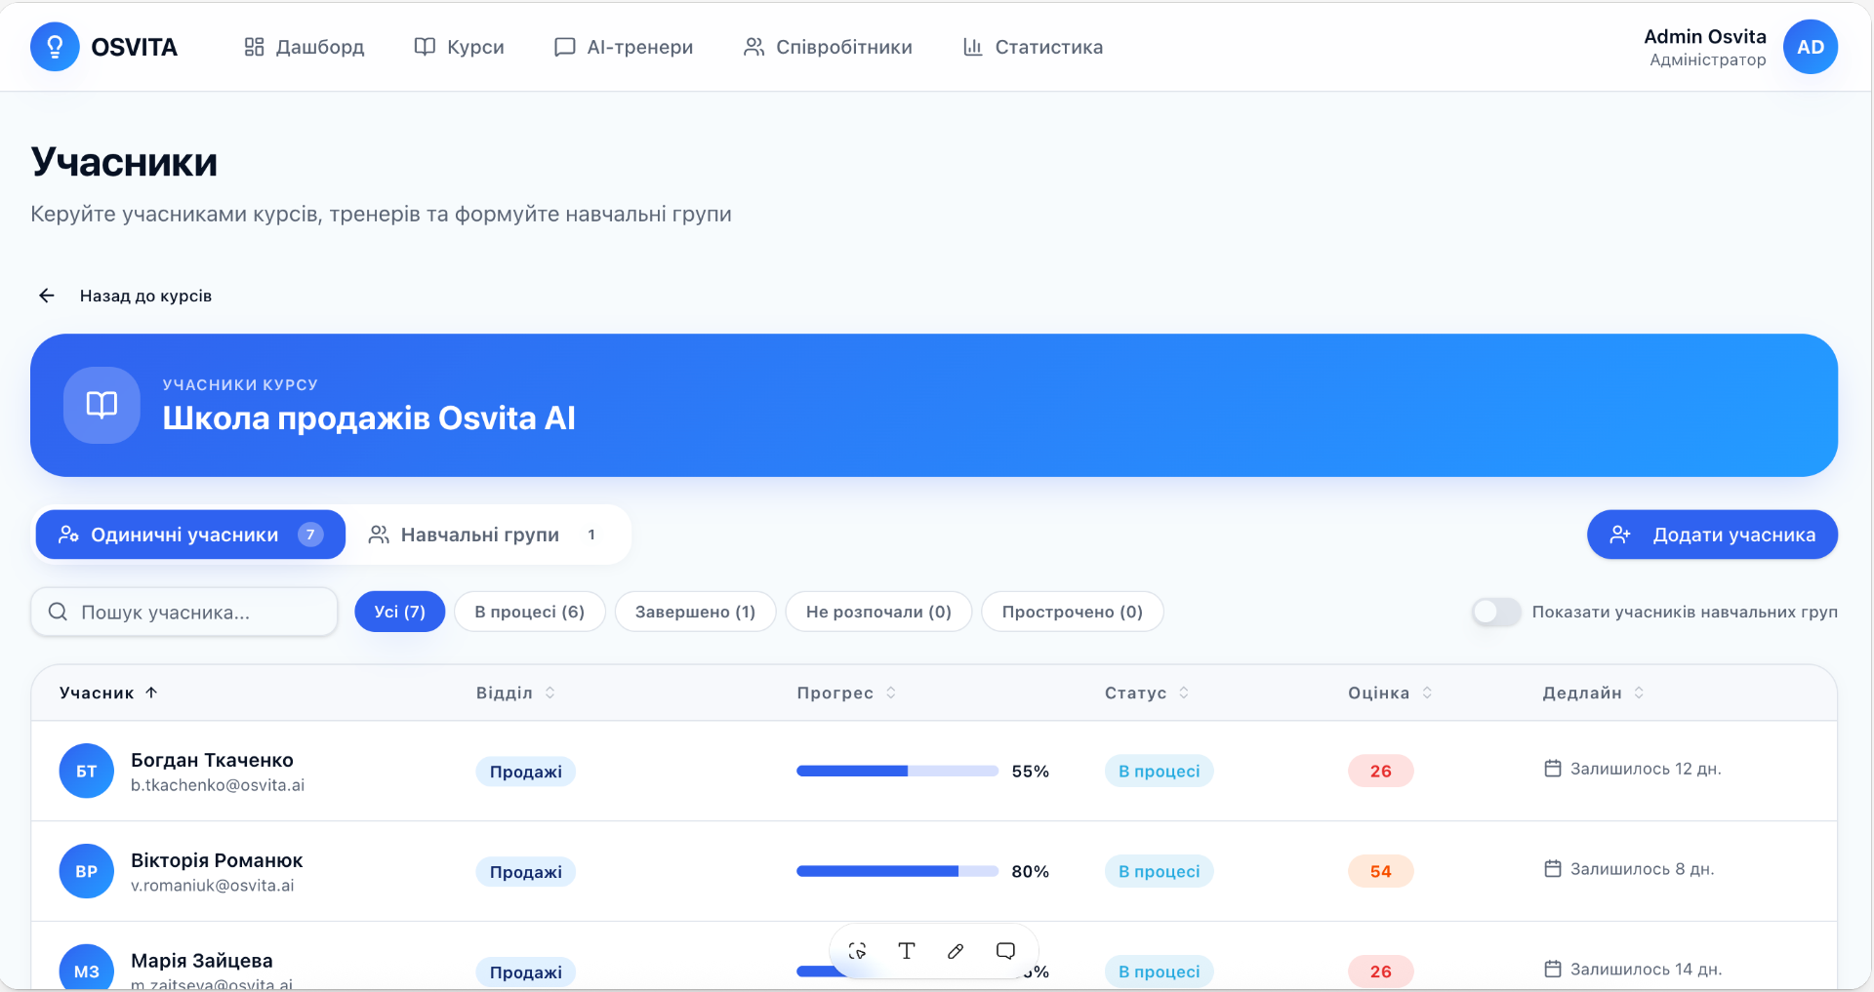The height and width of the screenshot is (992, 1874).
Task: Select the capture tool in floating toolbar
Action: pos(857,951)
